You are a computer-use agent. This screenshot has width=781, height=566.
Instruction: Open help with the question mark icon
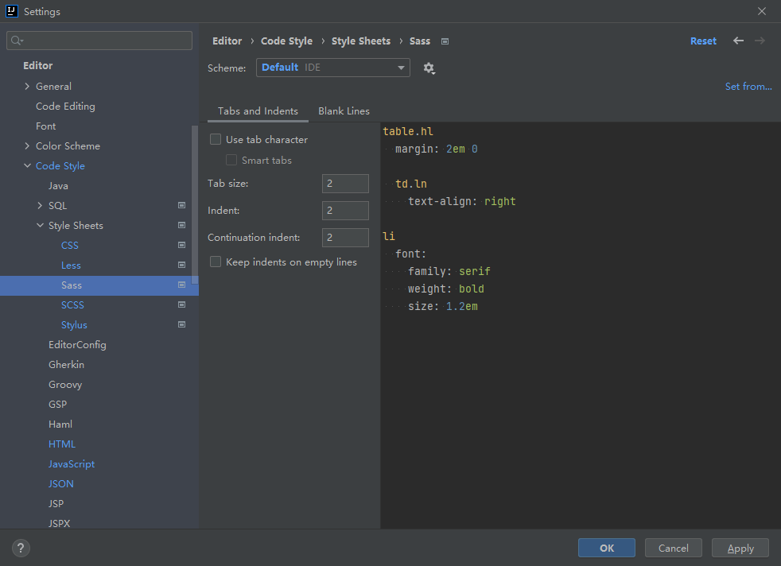click(x=21, y=548)
